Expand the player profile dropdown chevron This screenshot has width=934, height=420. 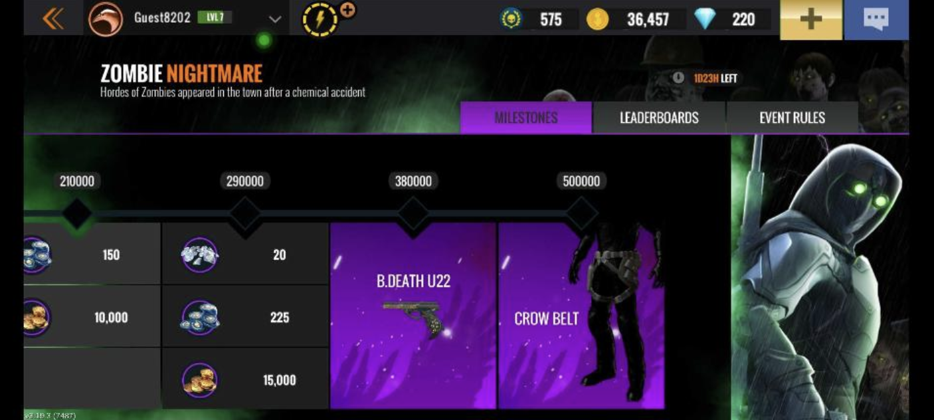[275, 19]
